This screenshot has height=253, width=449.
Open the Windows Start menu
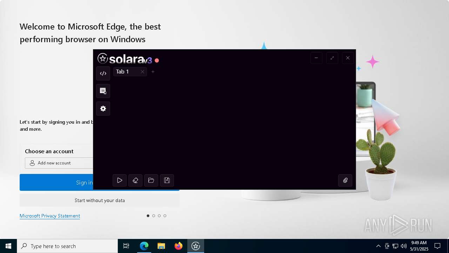coord(8,246)
